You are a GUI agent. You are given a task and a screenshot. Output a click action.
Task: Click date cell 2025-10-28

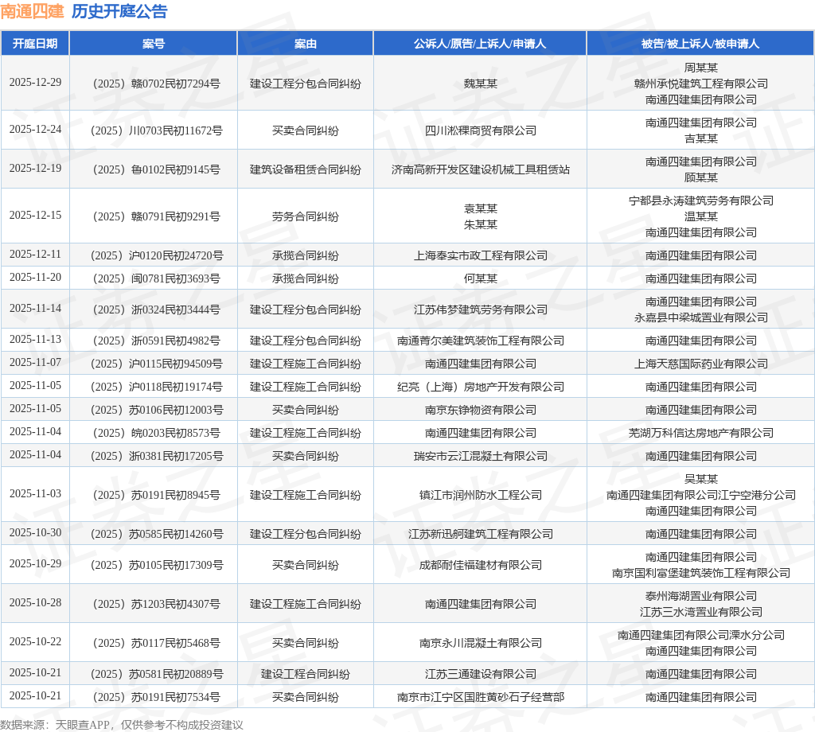35,603
